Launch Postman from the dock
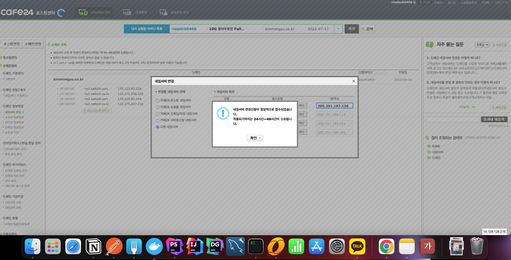 114,246
